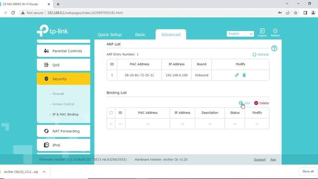Click the Refresh ARP list button
The image size is (318, 179).
[260, 54]
